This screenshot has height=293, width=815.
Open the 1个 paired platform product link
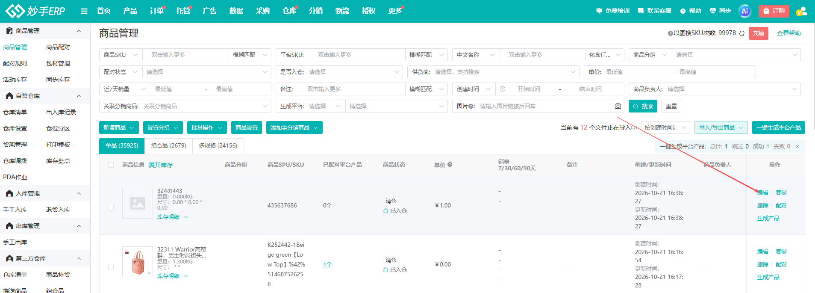coord(327,265)
